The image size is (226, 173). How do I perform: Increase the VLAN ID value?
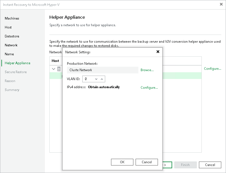[102, 79]
